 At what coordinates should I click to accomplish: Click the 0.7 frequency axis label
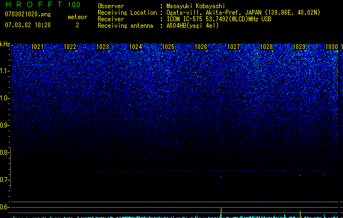(4, 180)
